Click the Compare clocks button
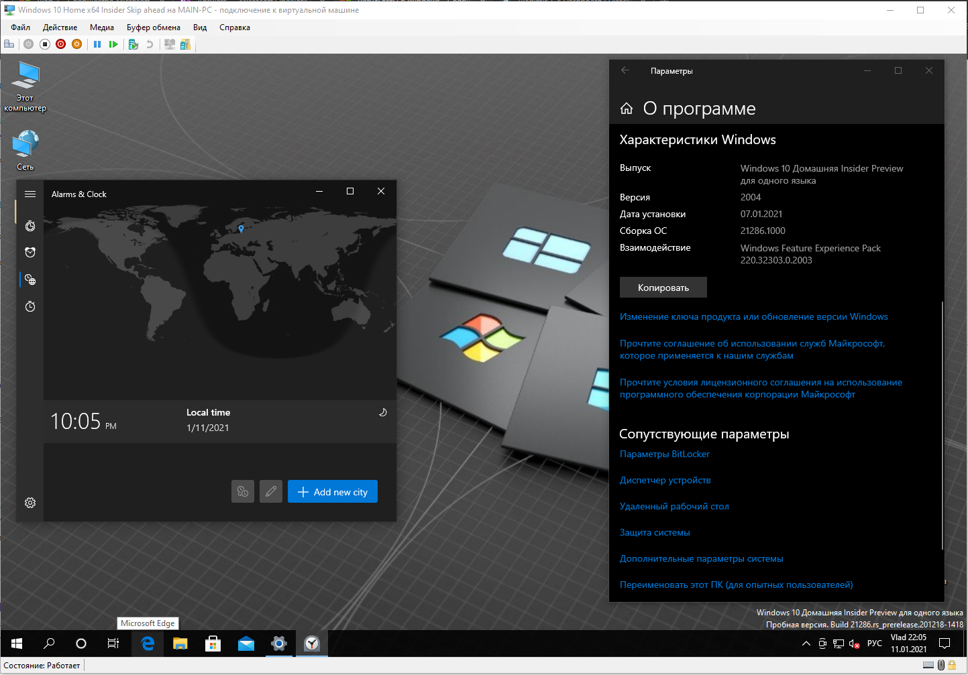 click(x=243, y=491)
